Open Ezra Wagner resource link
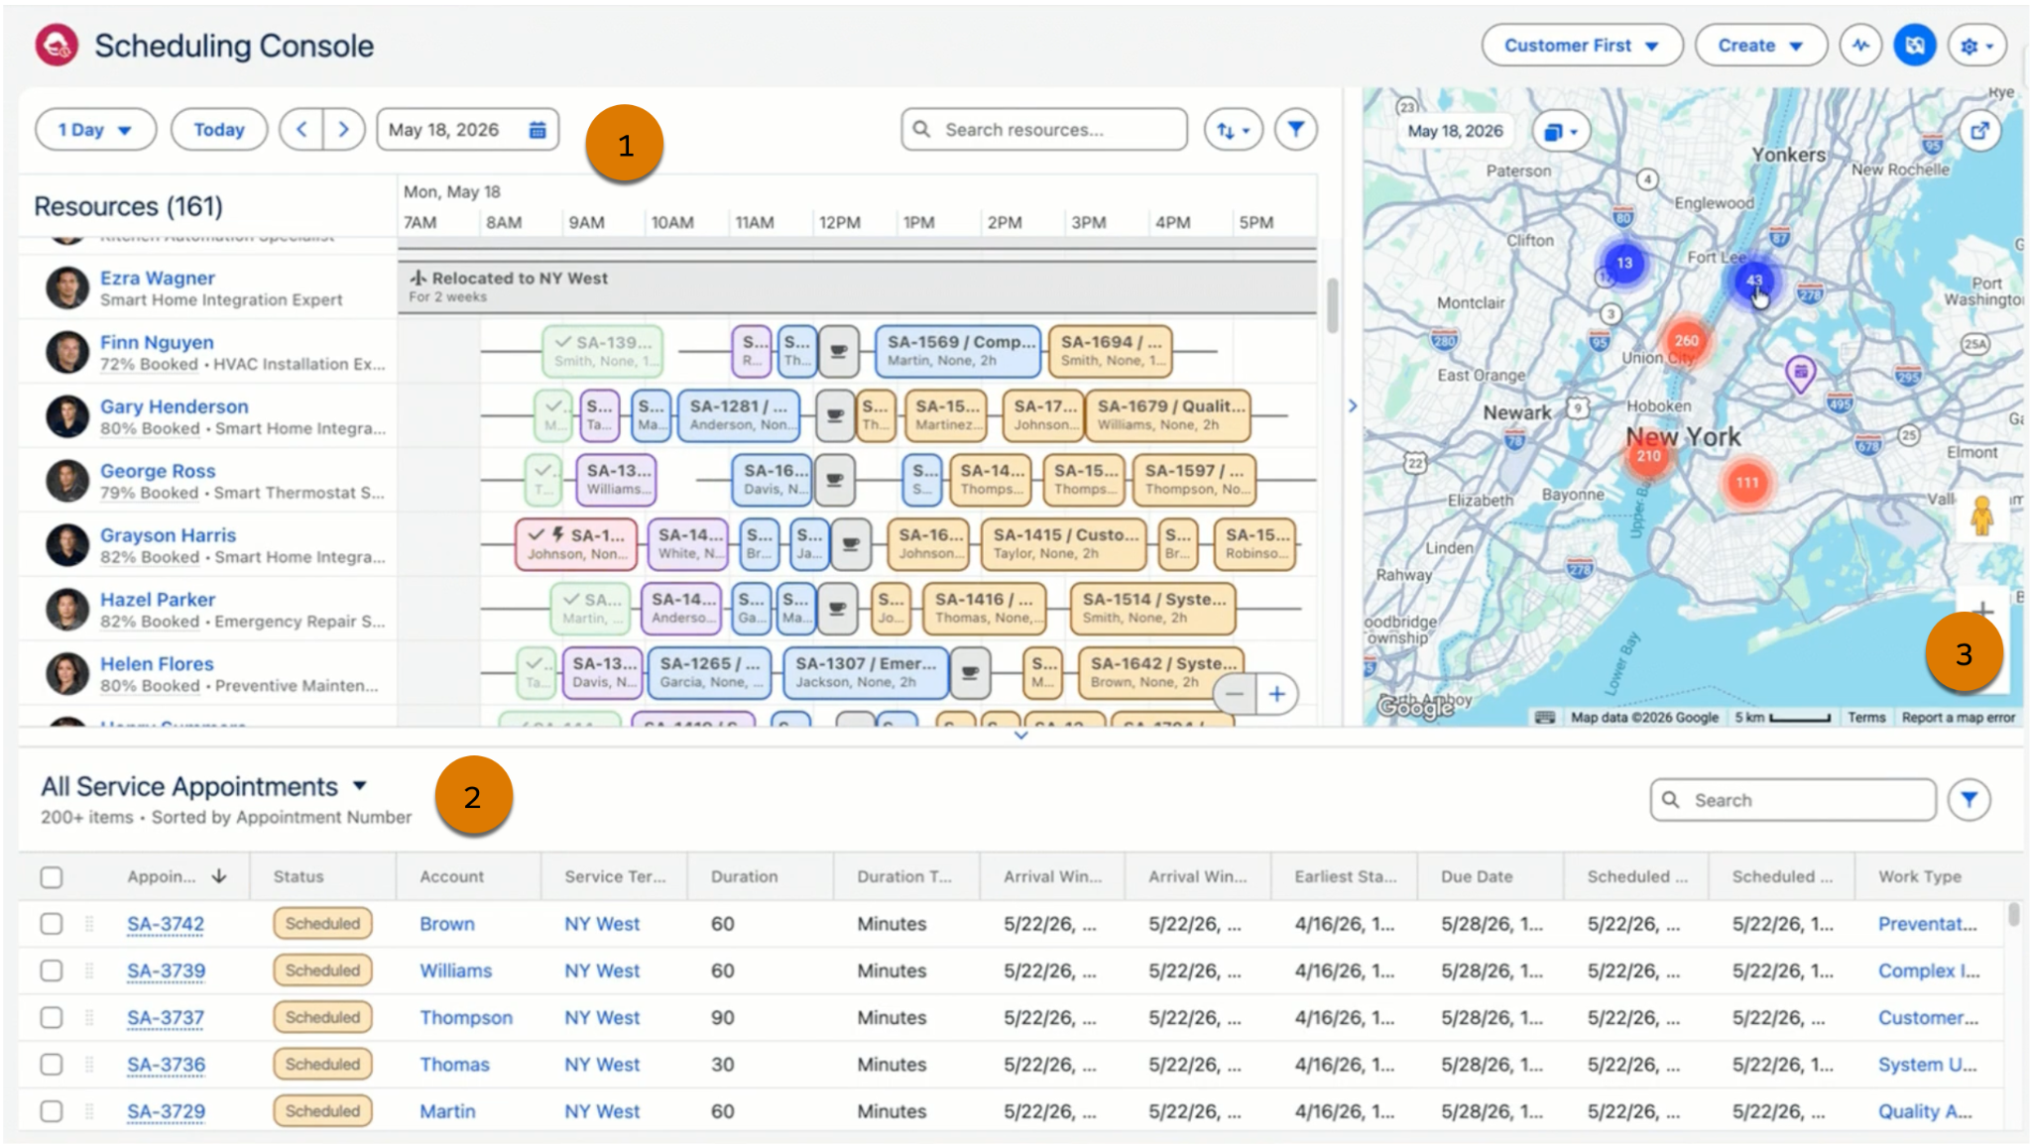2031x1144 pixels. [157, 279]
